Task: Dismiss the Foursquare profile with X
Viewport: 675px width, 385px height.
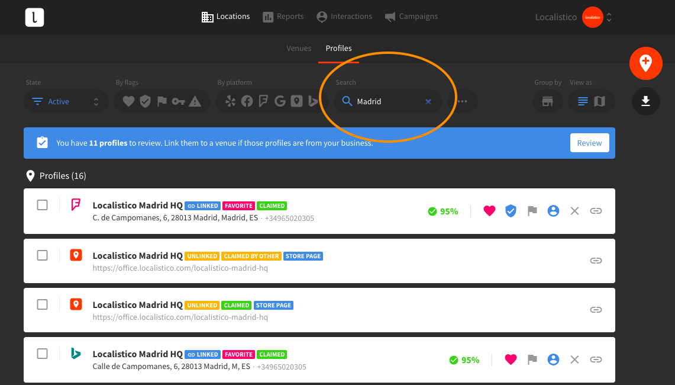Action: (x=574, y=211)
